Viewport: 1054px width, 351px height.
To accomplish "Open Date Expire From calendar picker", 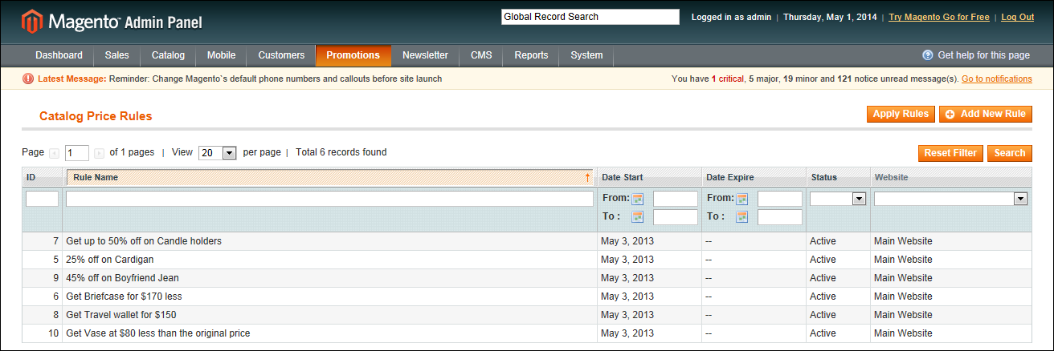I will point(742,199).
